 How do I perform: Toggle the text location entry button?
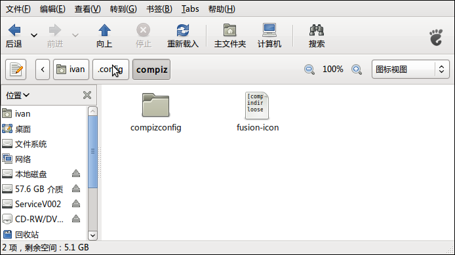[16, 69]
